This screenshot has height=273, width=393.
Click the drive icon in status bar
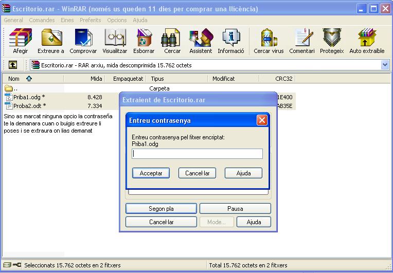pos(7,265)
